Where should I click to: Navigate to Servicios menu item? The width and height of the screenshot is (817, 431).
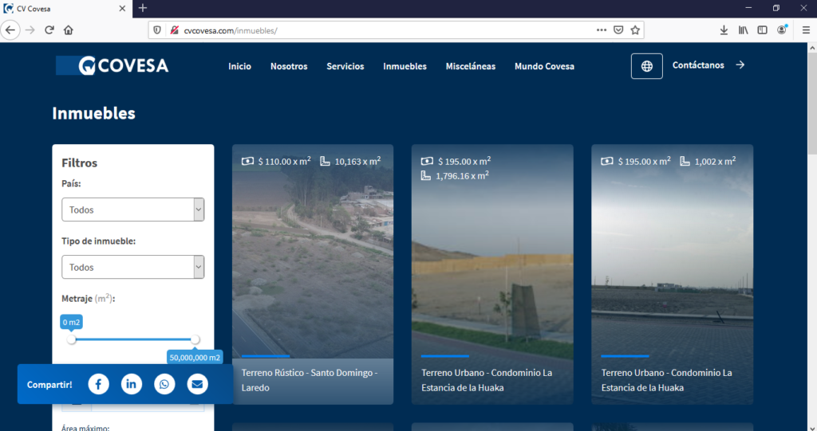[x=345, y=66]
